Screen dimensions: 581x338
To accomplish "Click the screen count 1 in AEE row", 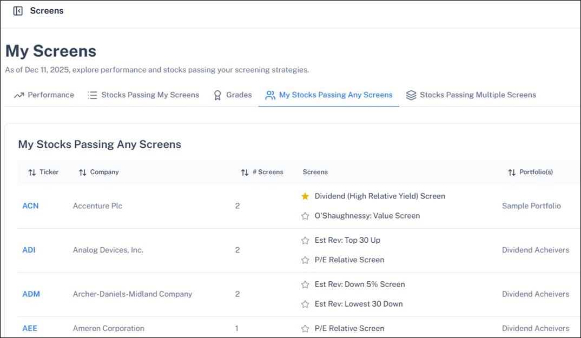I will tap(237, 328).
